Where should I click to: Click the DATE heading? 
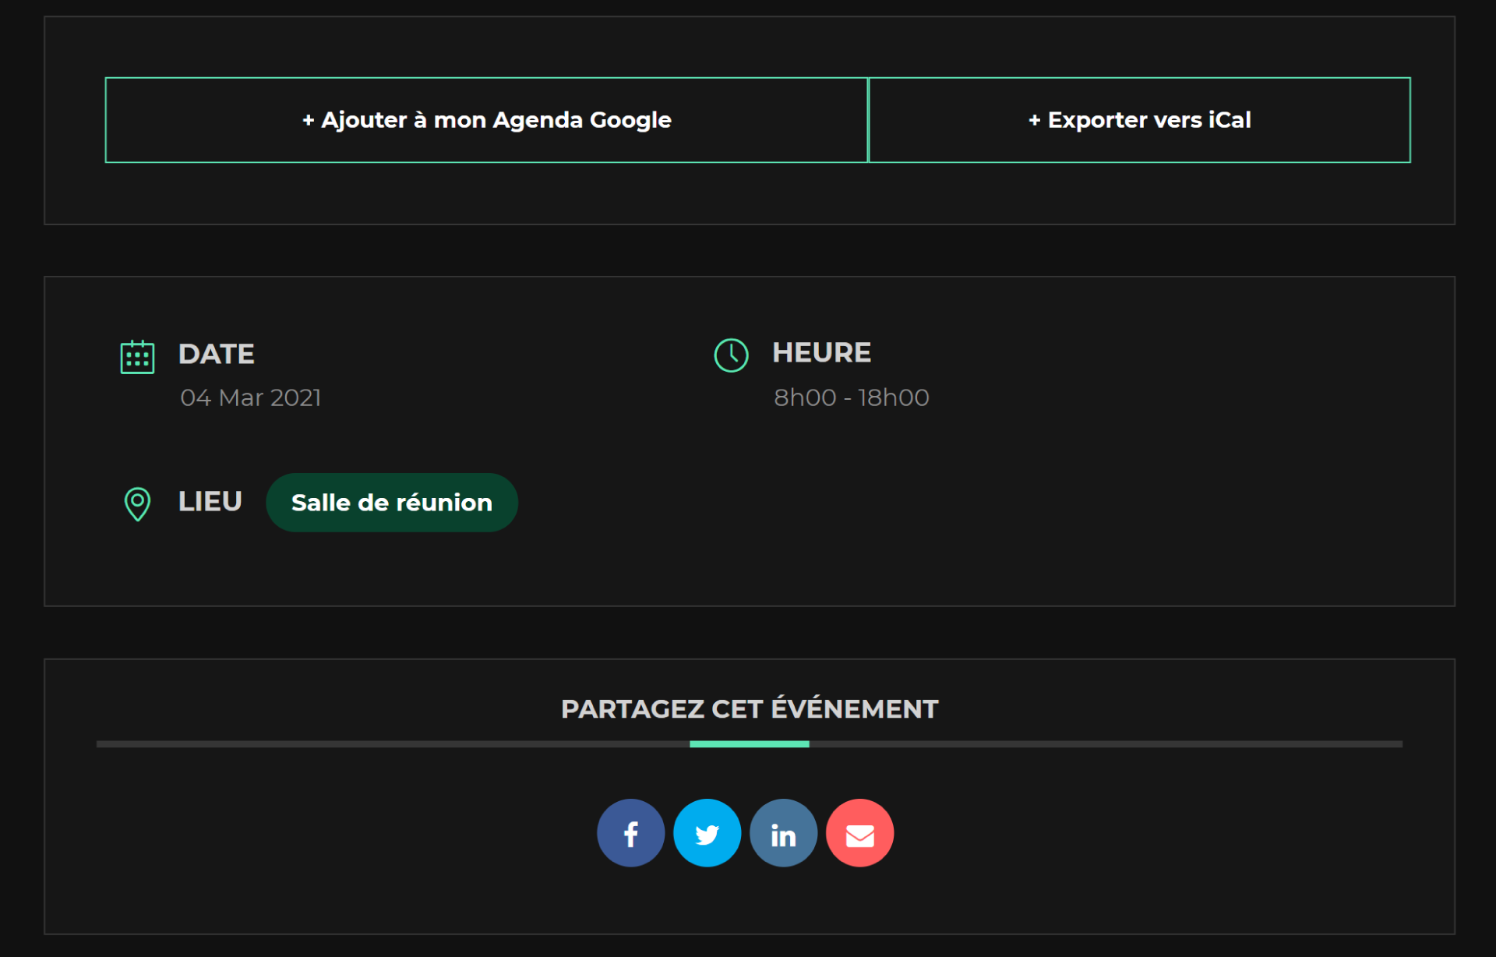point(216,354)
